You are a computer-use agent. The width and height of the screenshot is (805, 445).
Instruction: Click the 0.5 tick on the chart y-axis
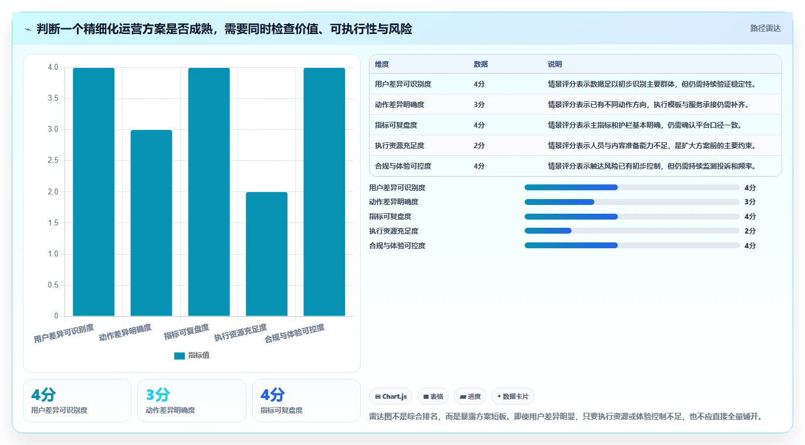53,285
